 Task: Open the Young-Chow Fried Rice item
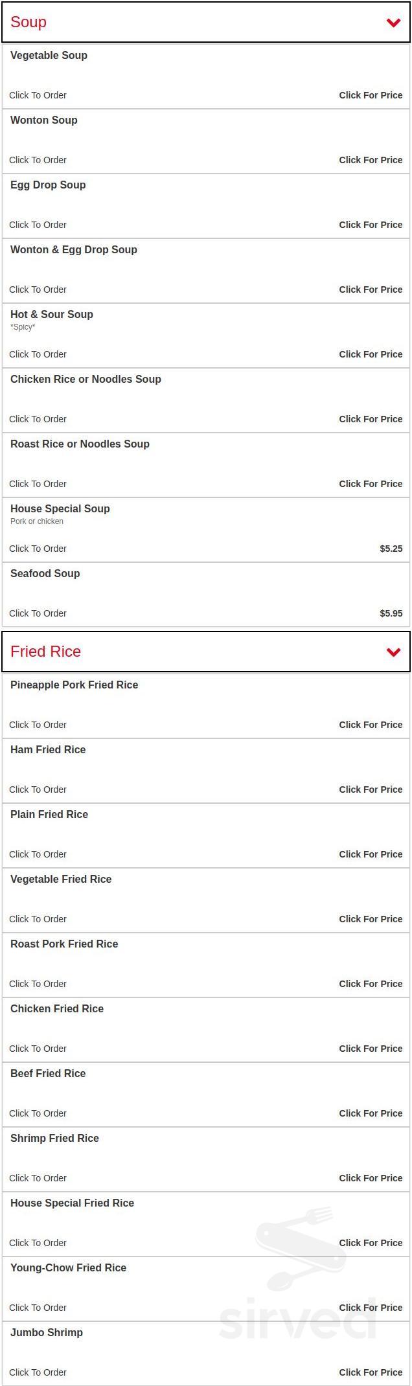tap(68, 1268)
